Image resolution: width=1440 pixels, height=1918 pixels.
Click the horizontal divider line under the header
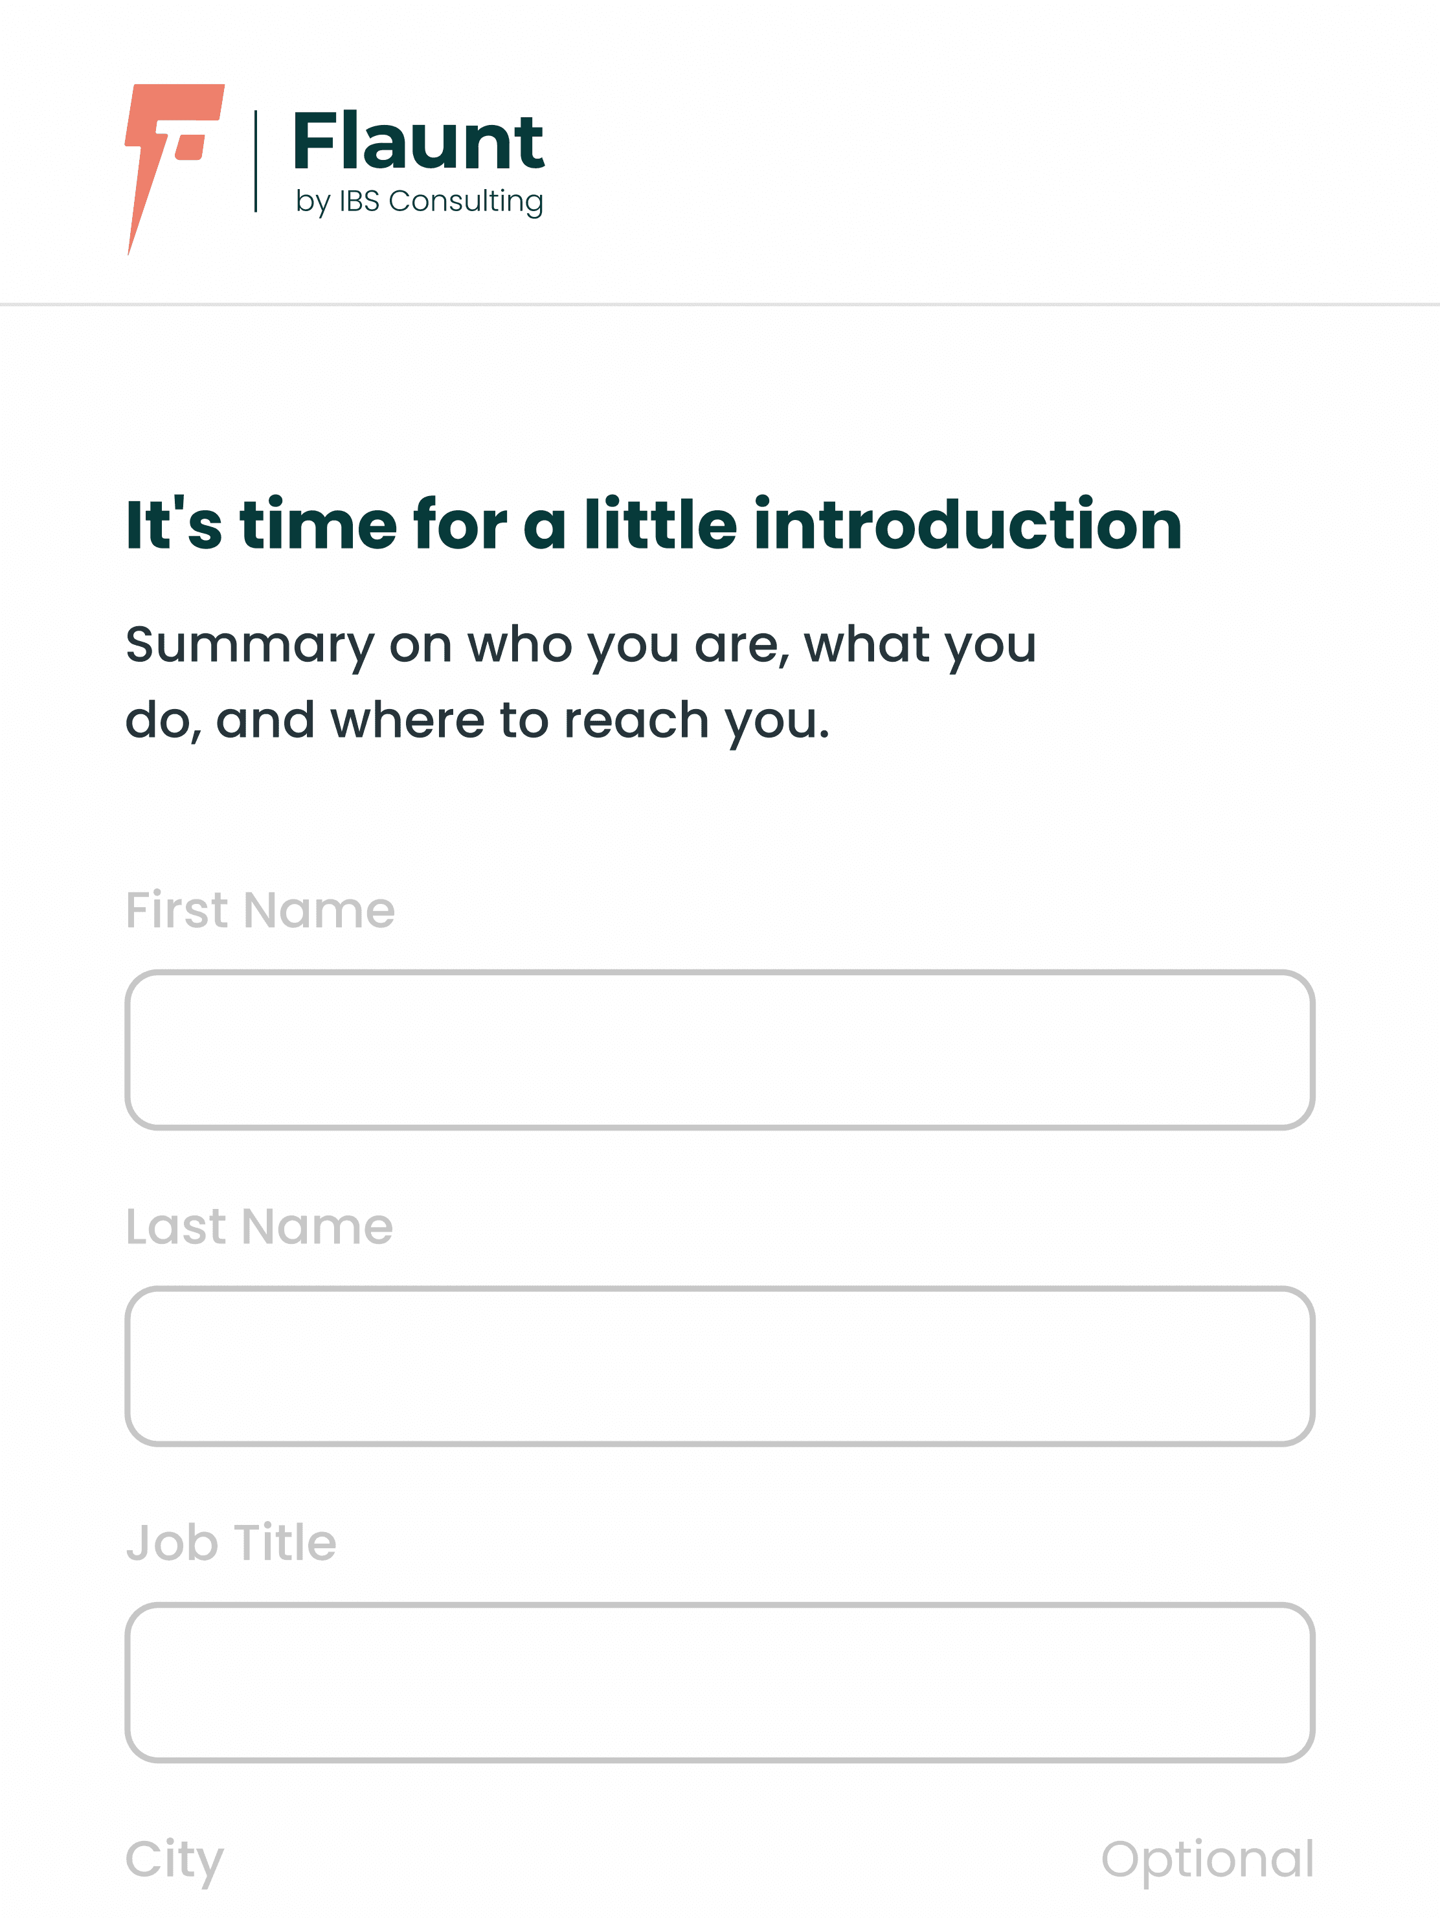pos(719,304)
